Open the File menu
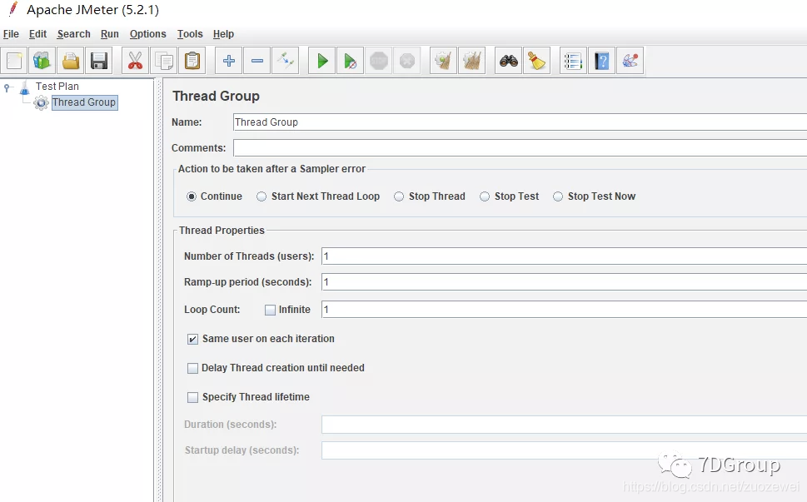 [x=11, y=34]
